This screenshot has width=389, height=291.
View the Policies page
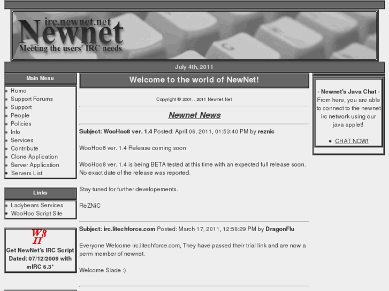coord(21,123)
